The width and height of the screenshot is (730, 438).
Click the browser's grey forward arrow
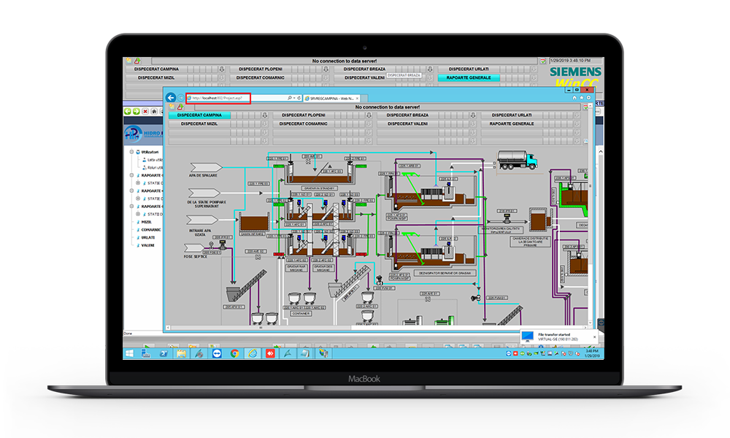click(x=180, y=99)
